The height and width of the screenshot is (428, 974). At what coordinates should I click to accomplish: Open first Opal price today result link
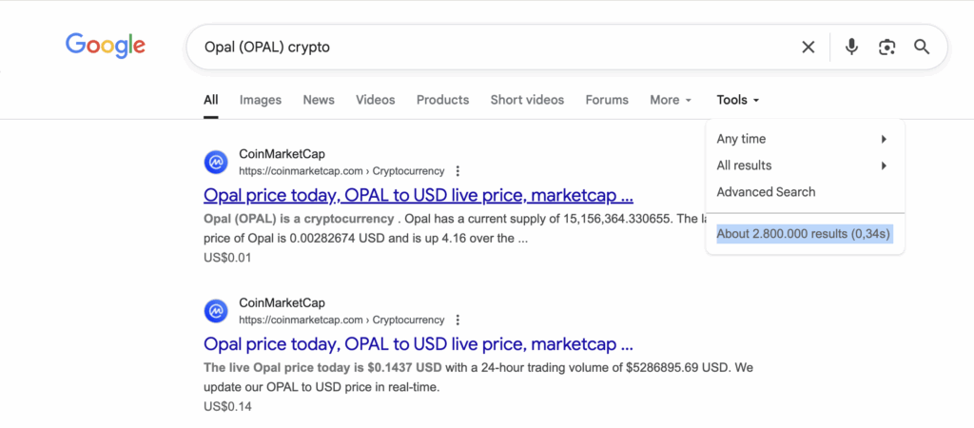click(418, 196)
